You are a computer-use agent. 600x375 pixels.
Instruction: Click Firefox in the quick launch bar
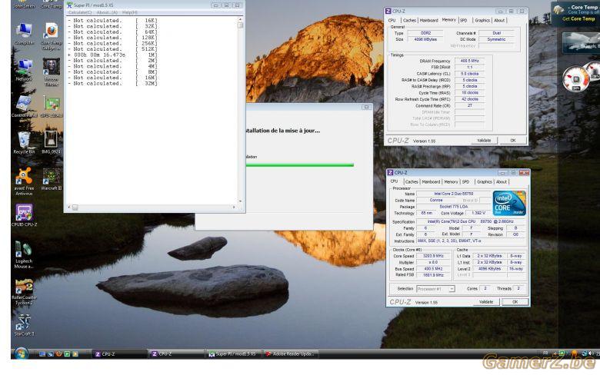[58, 354]
